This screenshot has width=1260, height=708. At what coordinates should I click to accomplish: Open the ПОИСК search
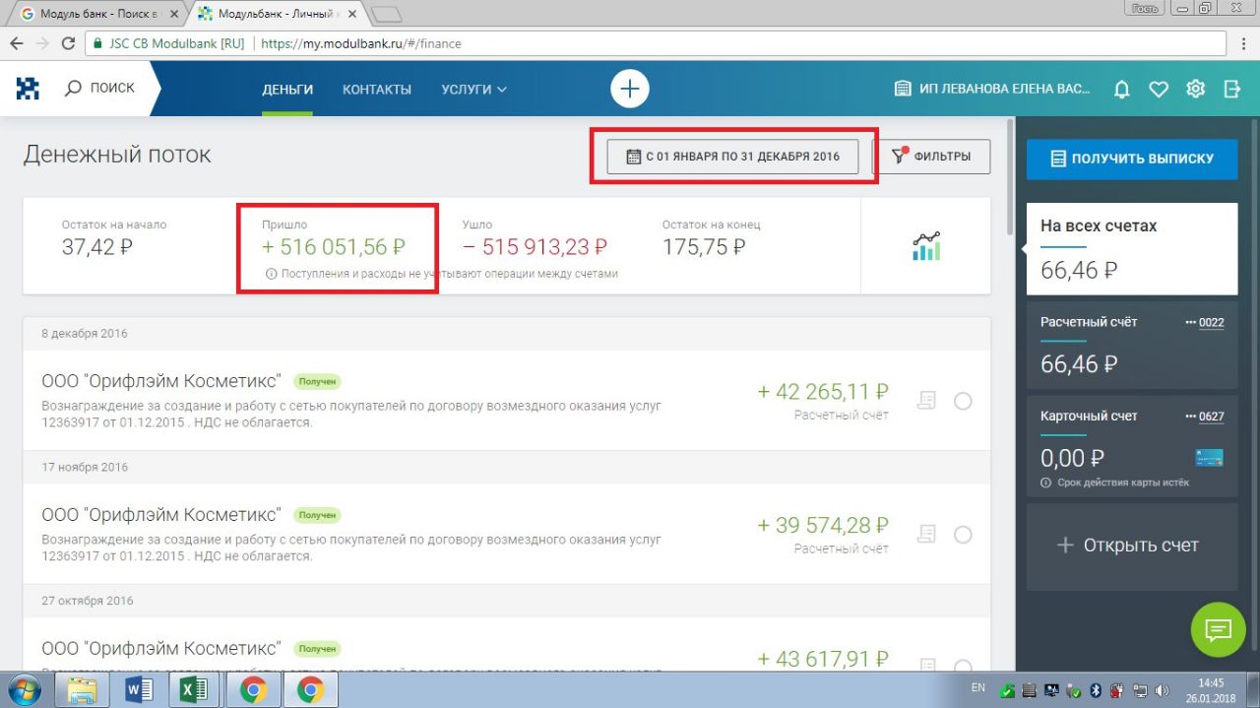click(x=99, y=89)
